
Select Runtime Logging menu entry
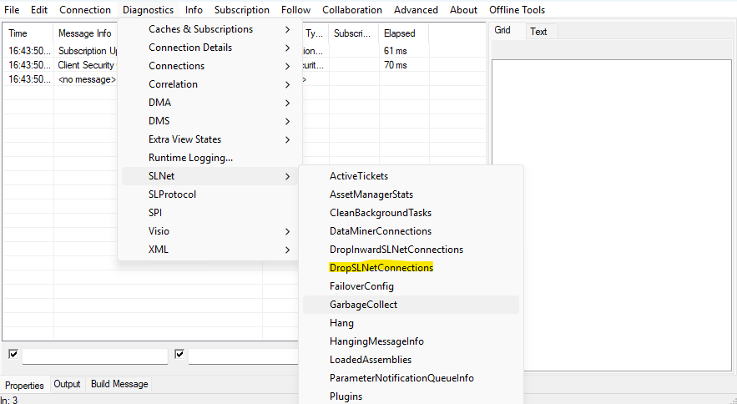coord(209,158)
